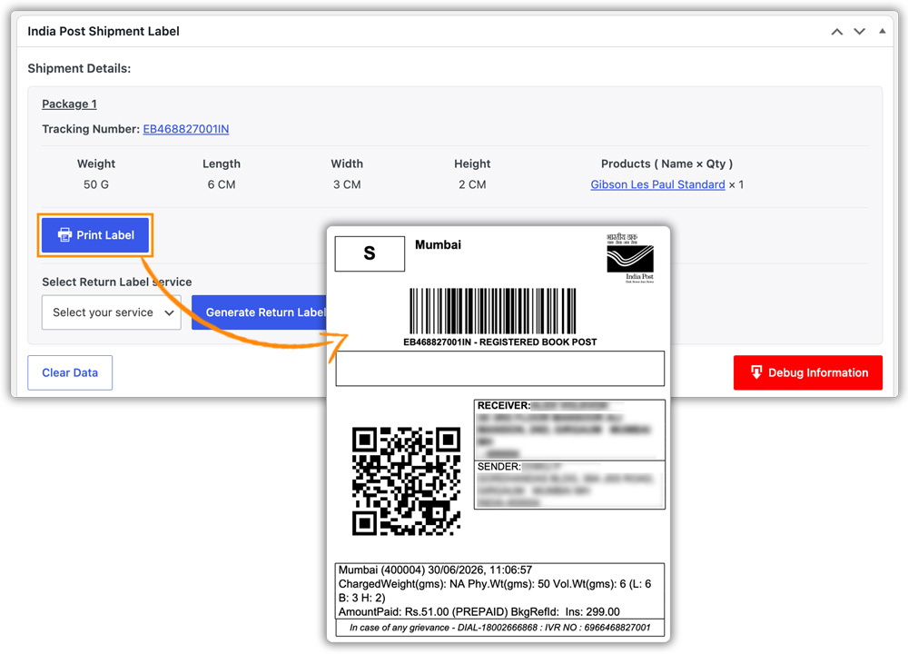Click the SENDER label on shipment label
The width and height of the screenshot is (908, 654).
[x=498, y=466]
